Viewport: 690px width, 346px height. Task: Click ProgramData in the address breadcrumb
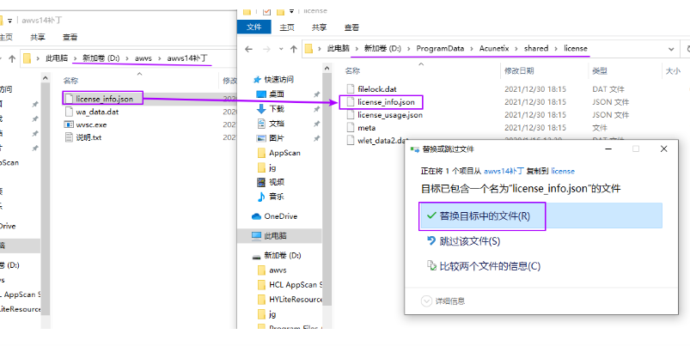pyautogui.click(x=440, y=49)
